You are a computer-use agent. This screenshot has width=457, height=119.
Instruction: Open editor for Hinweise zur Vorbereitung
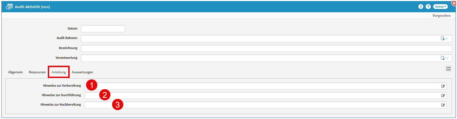(443, 86)
